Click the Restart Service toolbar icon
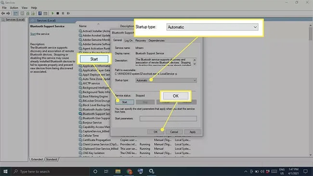Image resolution: width=313 pixels, height=176 pixels. [68, 14]
